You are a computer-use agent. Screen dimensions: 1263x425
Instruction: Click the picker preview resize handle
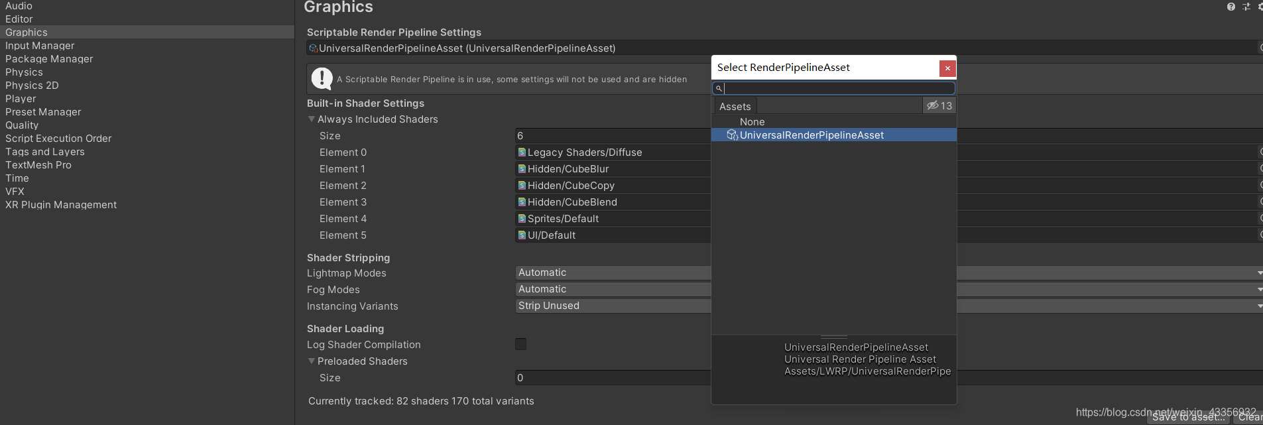tap(834, 337)
